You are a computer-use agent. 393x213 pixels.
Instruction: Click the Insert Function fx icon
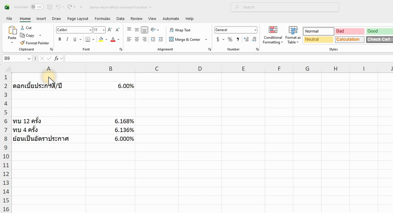pyautogui.click(x=57, y=58)
